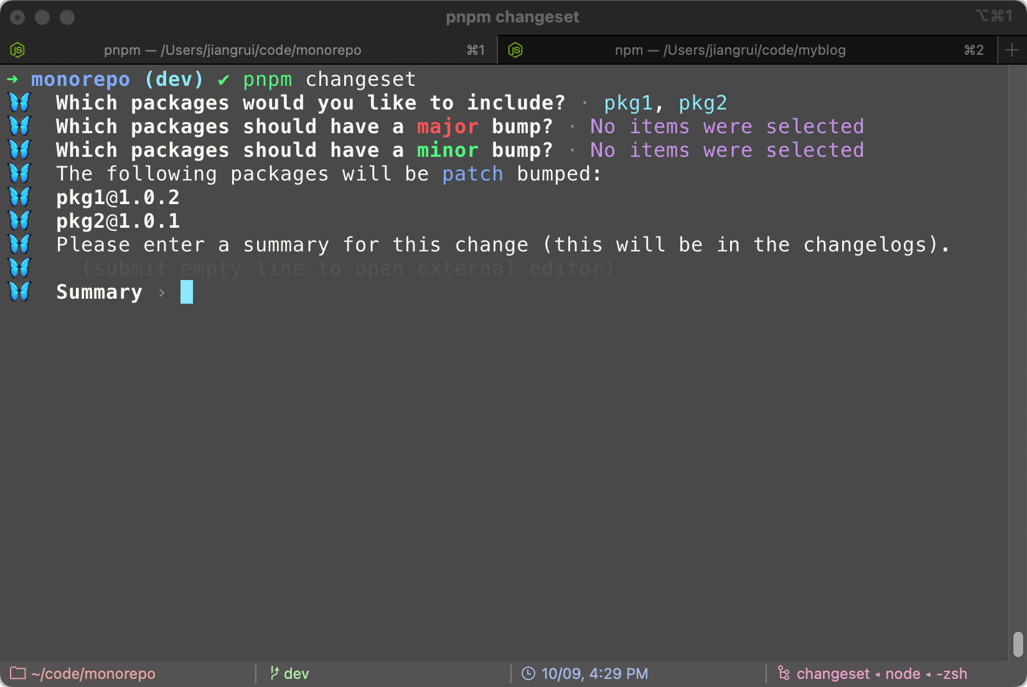Screen dimensions: 1027x687
Task: Open a new terminal tab with plus button
Action: click(1012, 50)
